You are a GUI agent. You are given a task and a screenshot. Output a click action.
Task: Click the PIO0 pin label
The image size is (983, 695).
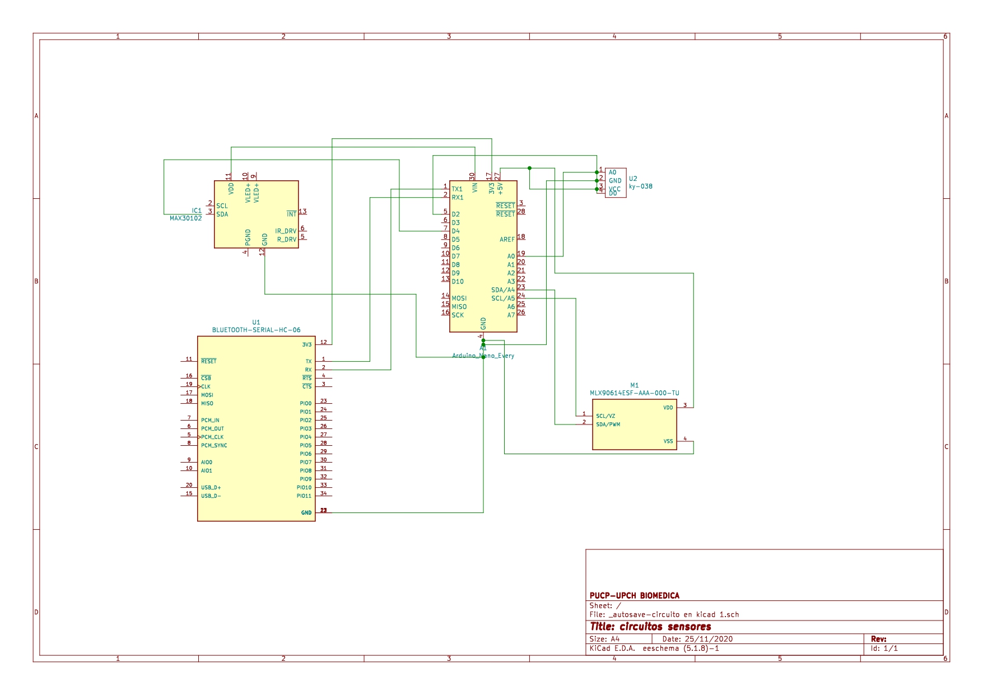[306, 404]
